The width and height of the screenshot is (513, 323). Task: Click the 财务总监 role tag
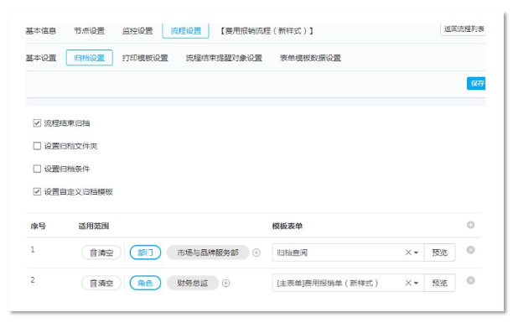pos(193,283)
